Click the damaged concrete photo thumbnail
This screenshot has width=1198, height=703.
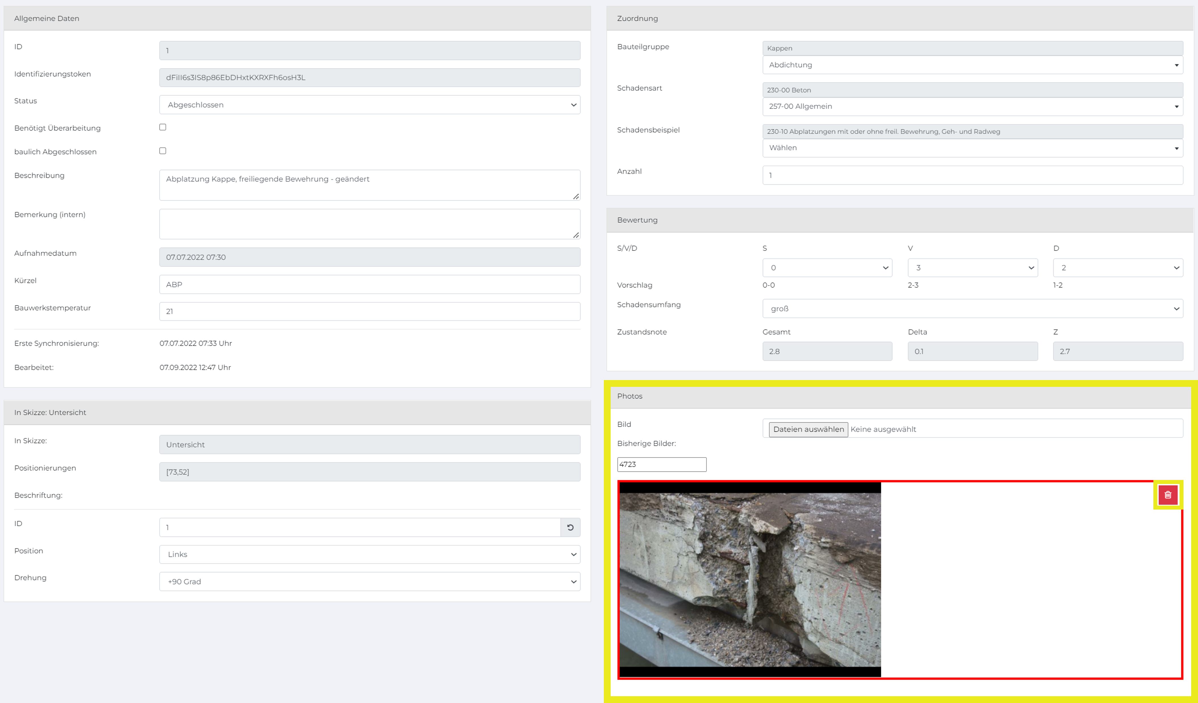click(x=750, y=579)
